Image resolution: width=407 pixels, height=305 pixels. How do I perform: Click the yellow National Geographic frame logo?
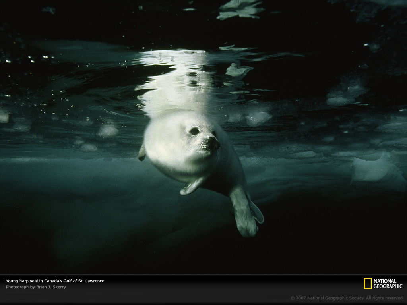(368, 284)
